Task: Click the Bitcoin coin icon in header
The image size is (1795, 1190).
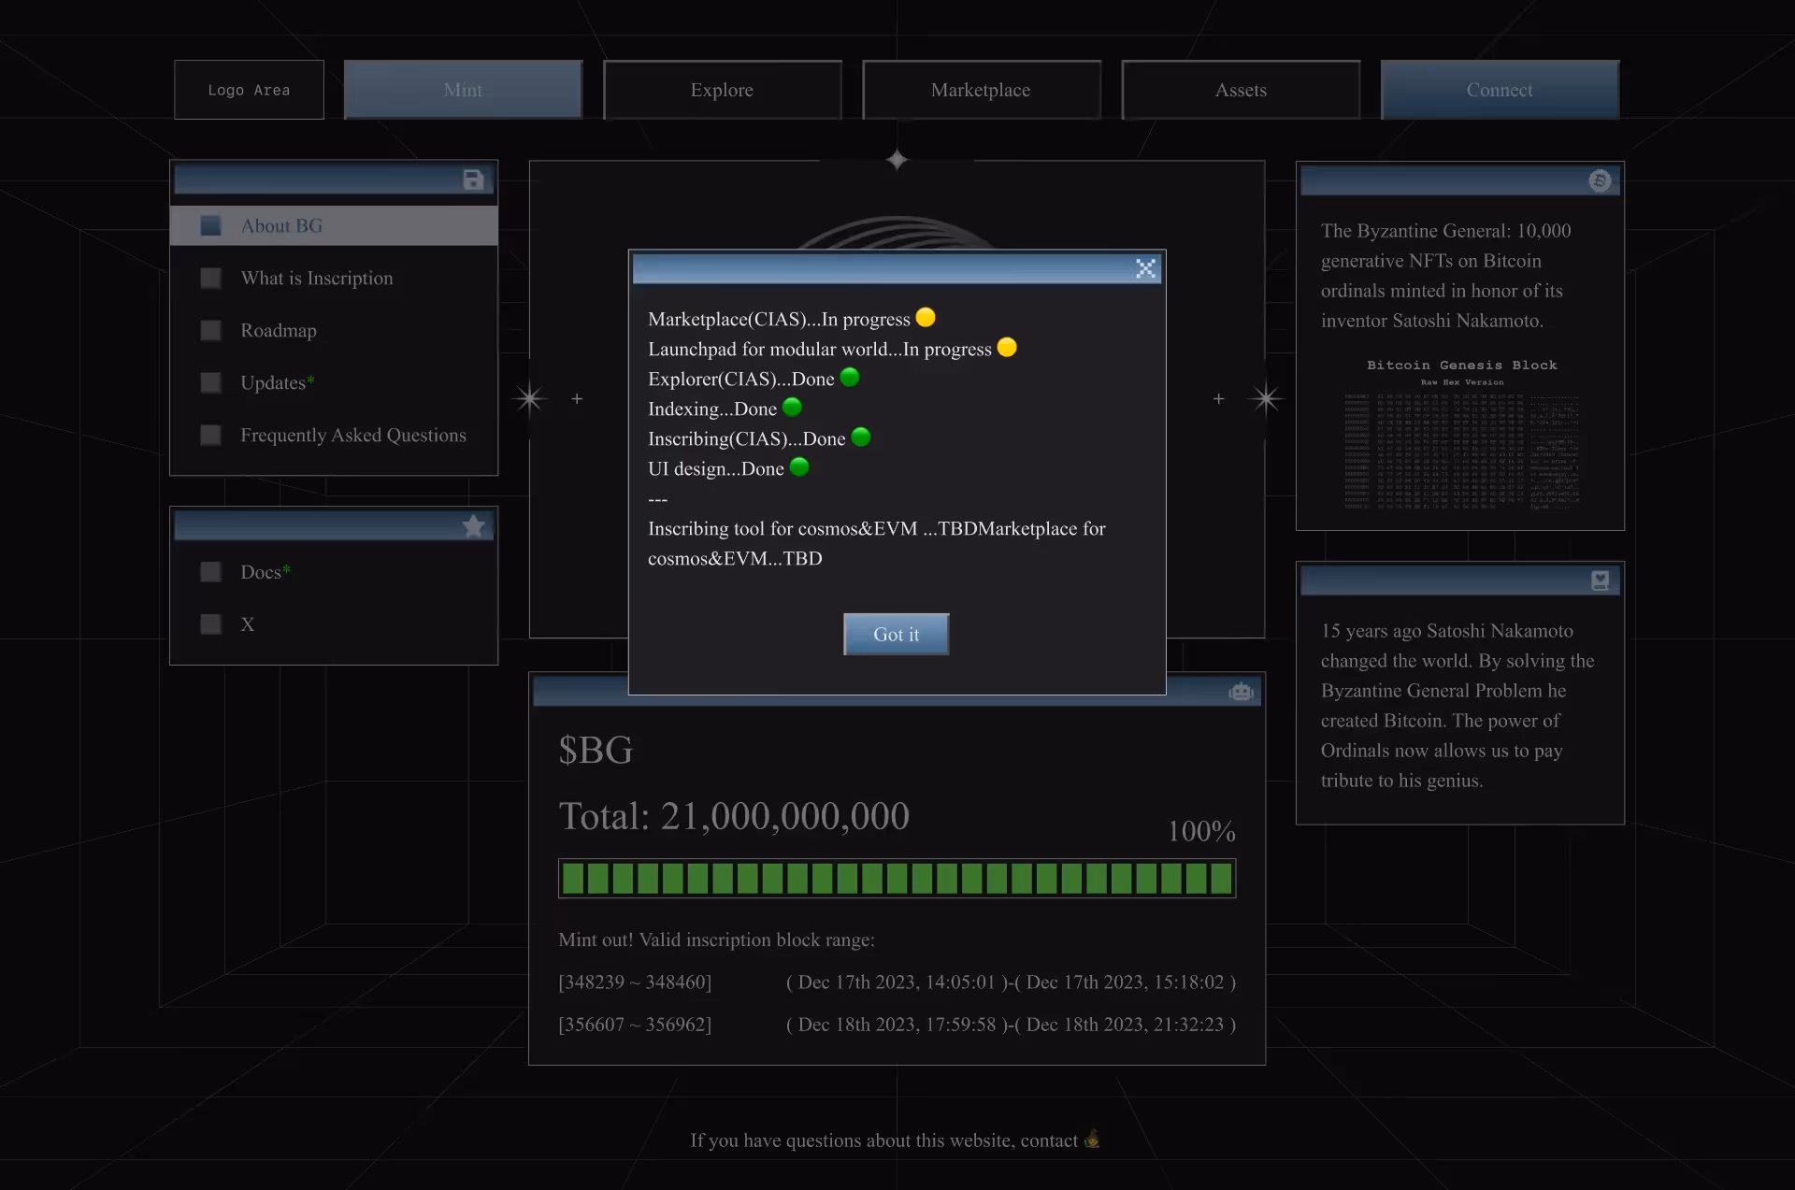Action: [1600, 180]
